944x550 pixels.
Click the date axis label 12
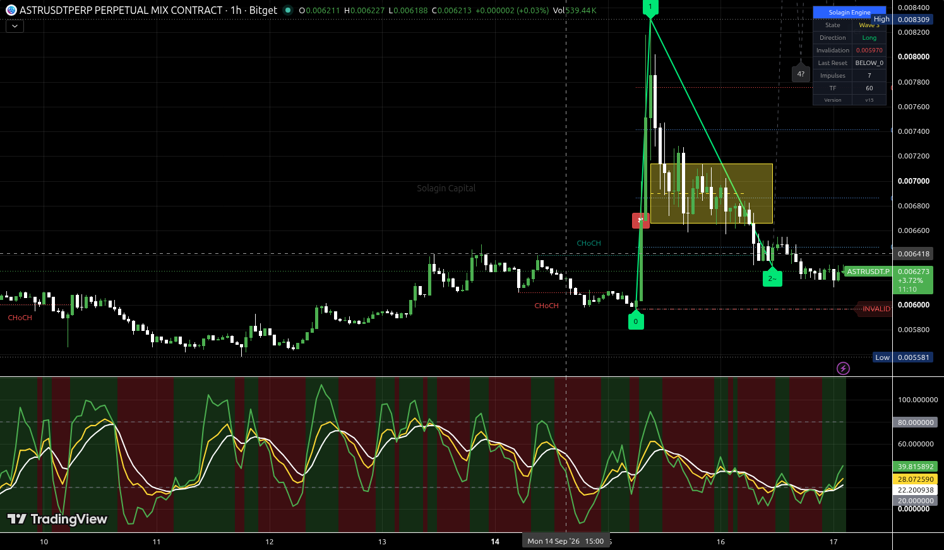[x=270, y=542]
